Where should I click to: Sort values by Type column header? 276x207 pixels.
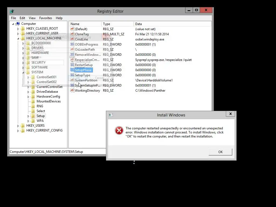pos(118,24)
